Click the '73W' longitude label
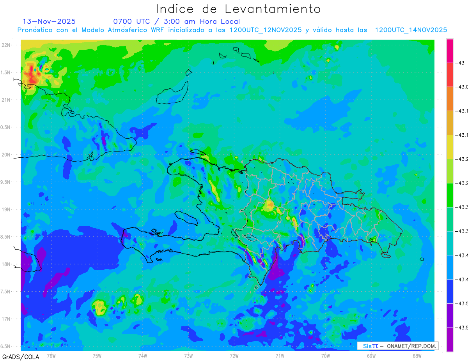 point(188,356)
